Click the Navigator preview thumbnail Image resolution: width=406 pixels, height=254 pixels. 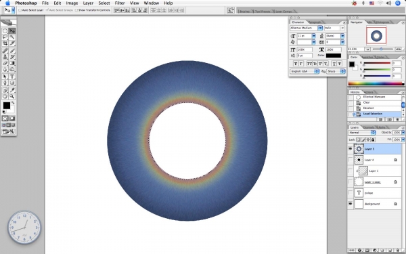(x=376, y=36)
